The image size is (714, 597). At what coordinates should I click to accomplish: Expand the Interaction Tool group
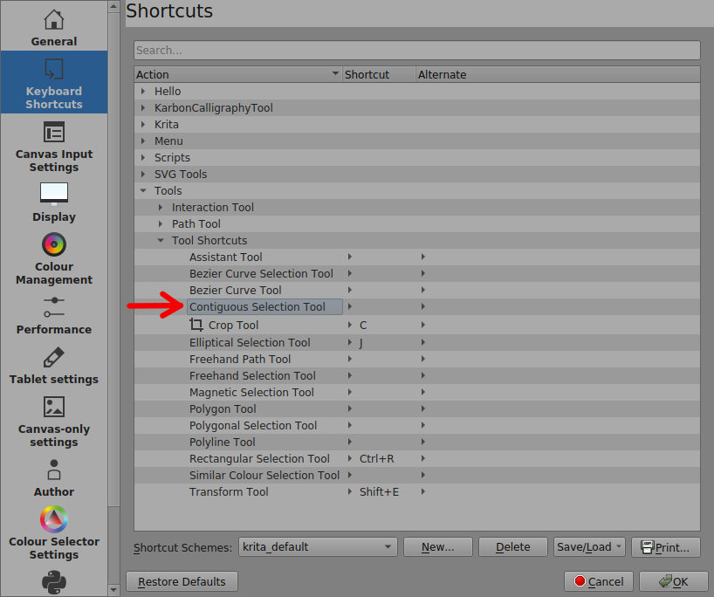pos(161,207)
